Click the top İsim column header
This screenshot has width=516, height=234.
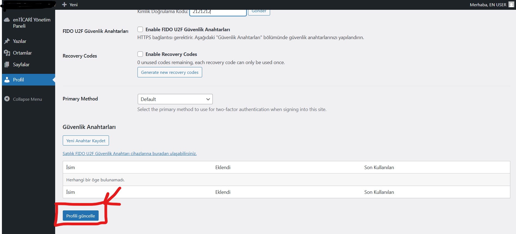pyautogui.click(x=70, y=167)
